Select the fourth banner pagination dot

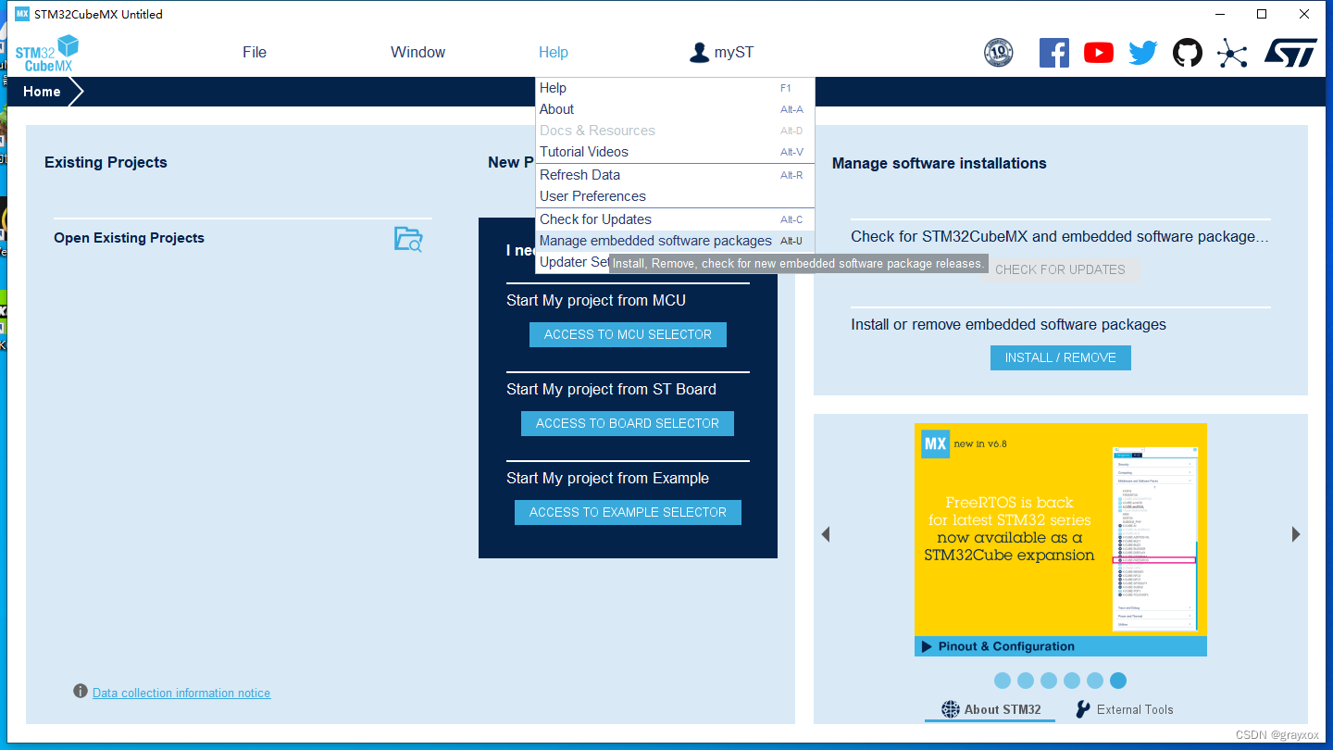point(1072,681)
